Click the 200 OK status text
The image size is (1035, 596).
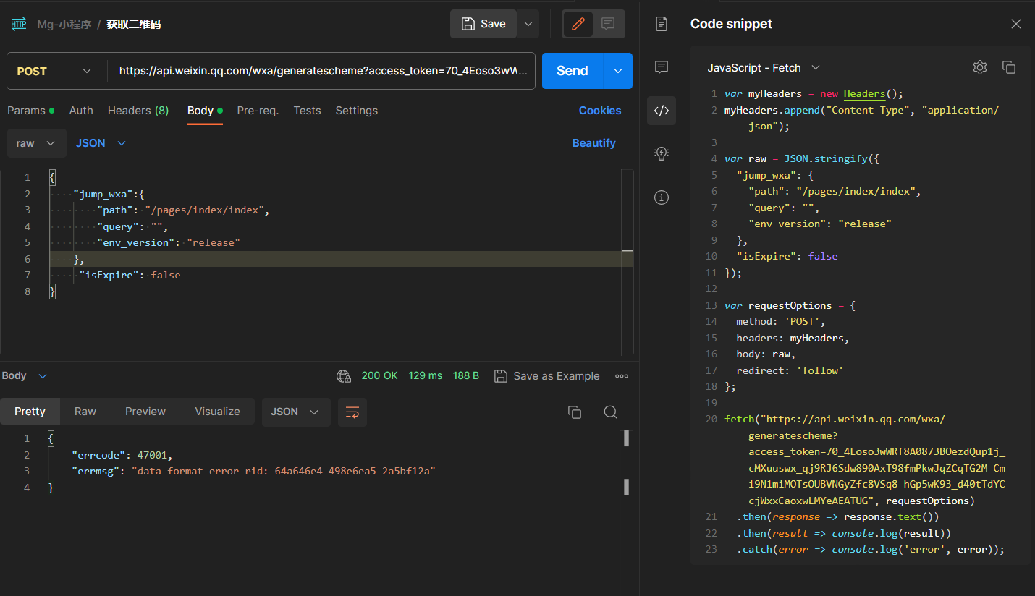(380, 376)
